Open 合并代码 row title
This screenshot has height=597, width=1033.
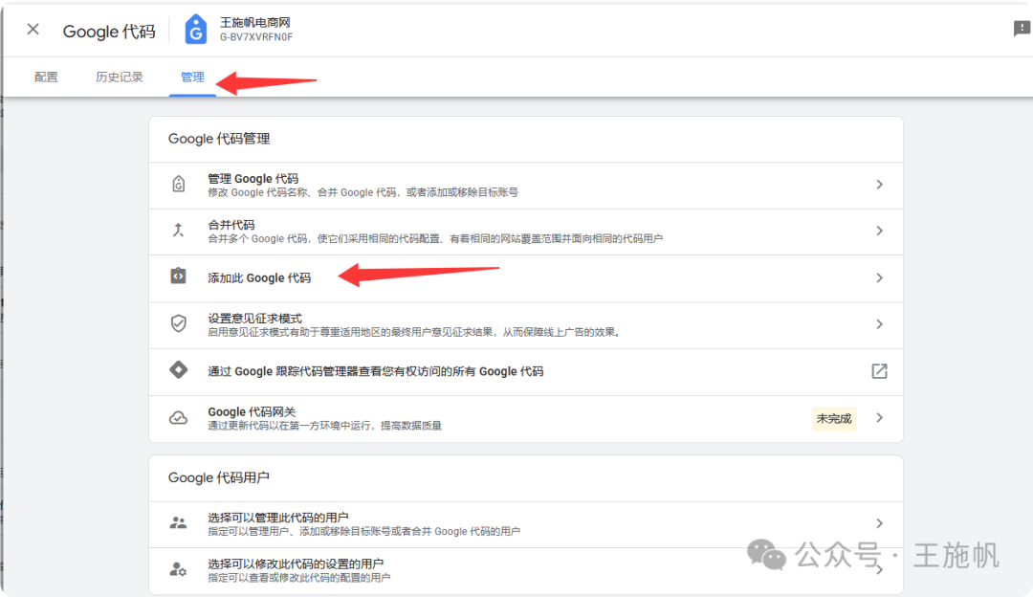coord(231,225)
